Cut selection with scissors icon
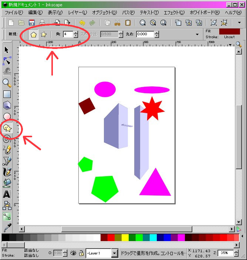This screenshot has height=260, width=247. pos(117,23)
